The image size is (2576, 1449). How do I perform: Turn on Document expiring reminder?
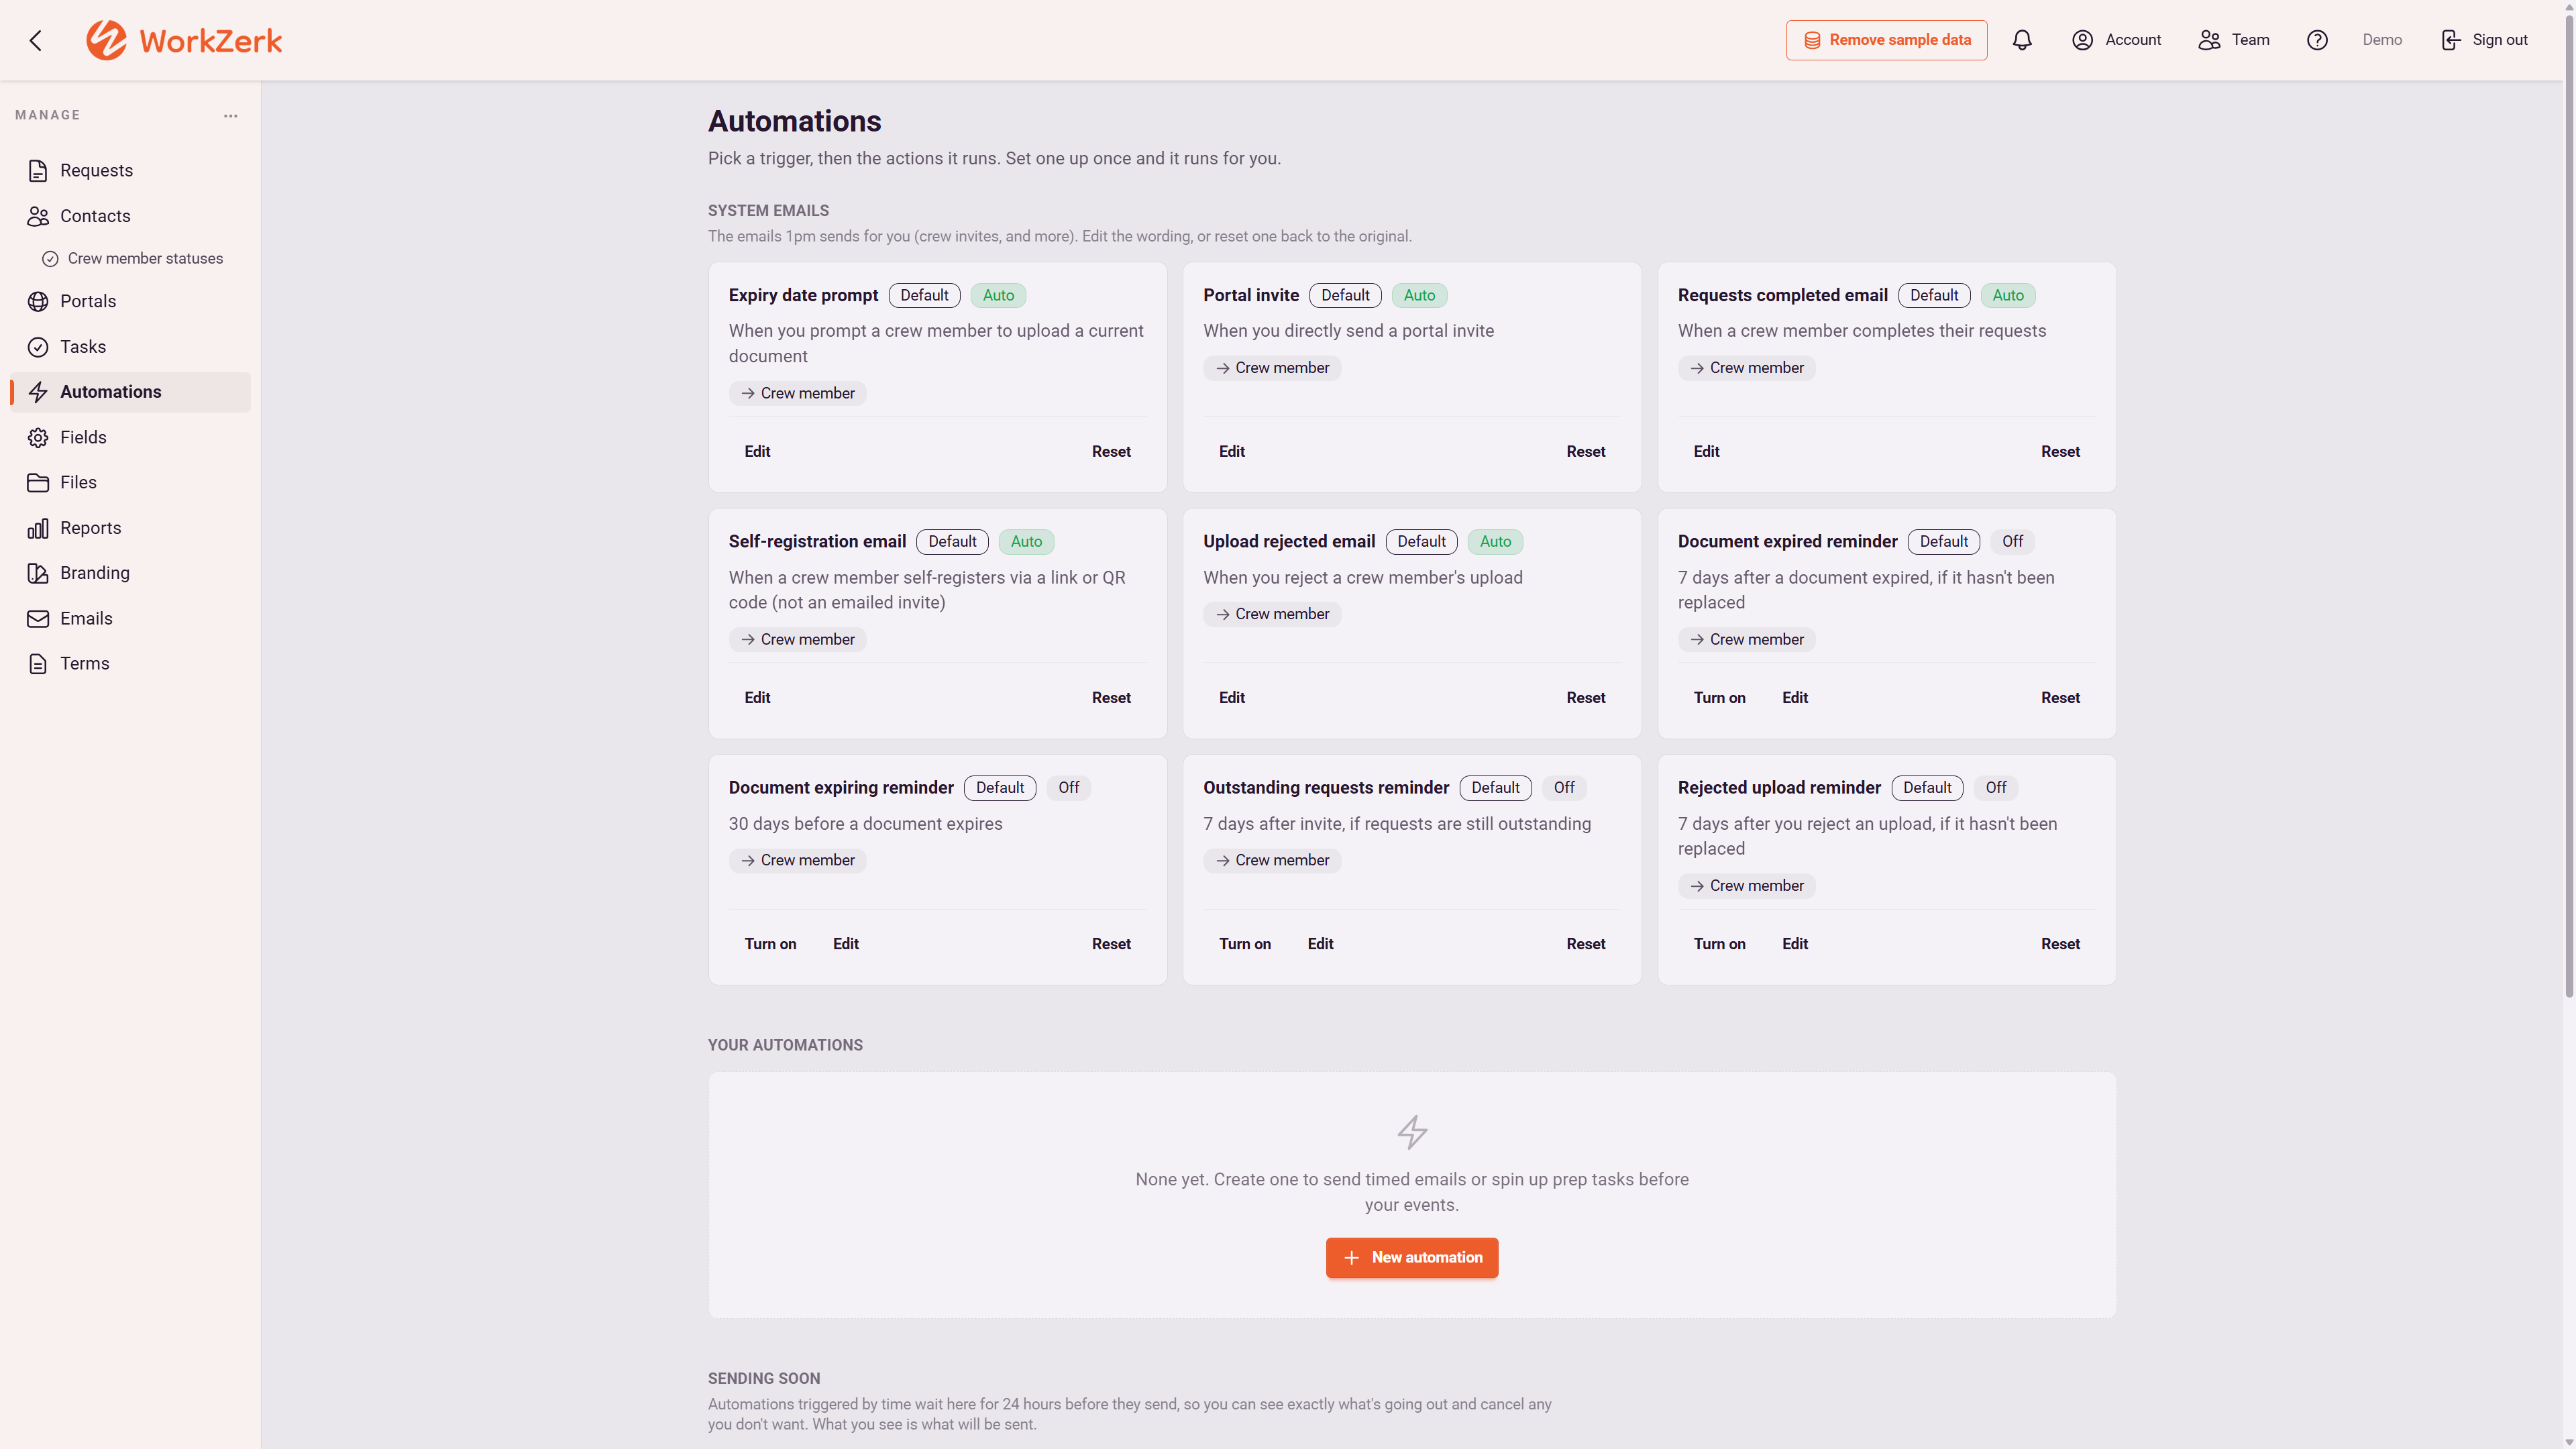tap(770, 944)
